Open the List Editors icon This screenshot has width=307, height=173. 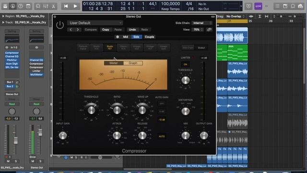click(277, 6)
